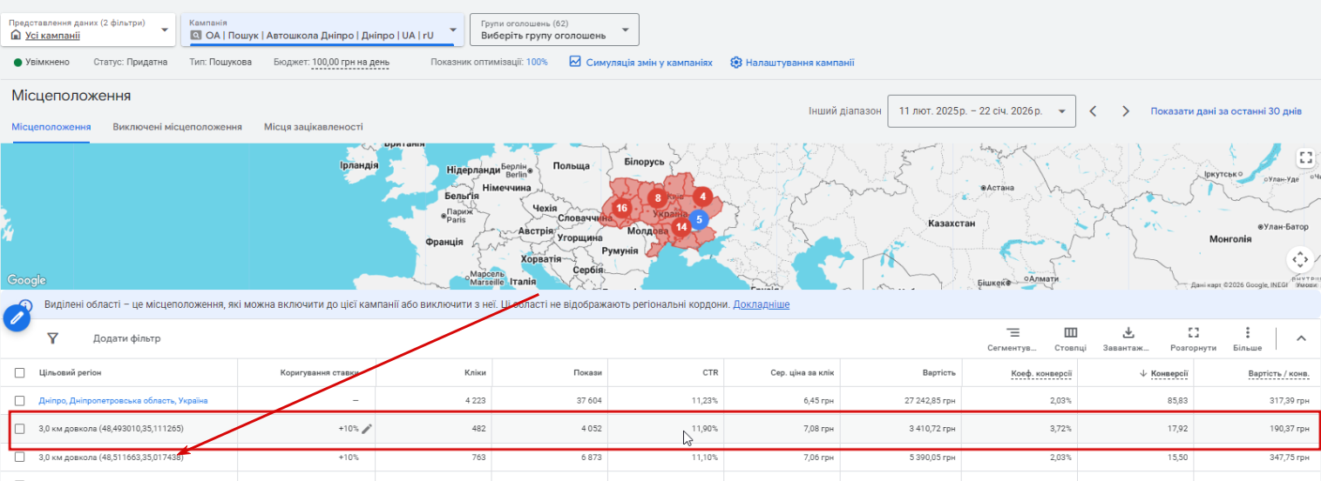The height and width of the screenshot is (481, 1321).
Task: Check the Дніпро, Дніпропетровська область row checkbox
Action: tap(20, 401)
